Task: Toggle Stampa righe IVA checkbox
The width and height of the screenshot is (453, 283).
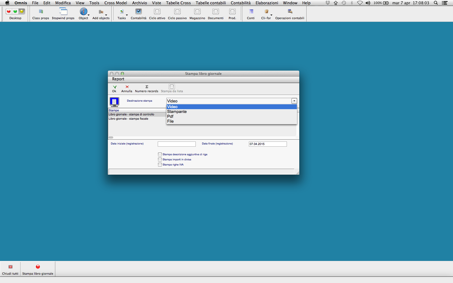Action: point(160,165)
